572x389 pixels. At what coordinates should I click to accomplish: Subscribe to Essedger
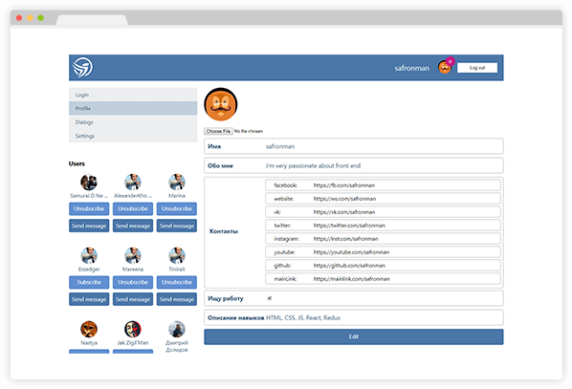[89, 282]
